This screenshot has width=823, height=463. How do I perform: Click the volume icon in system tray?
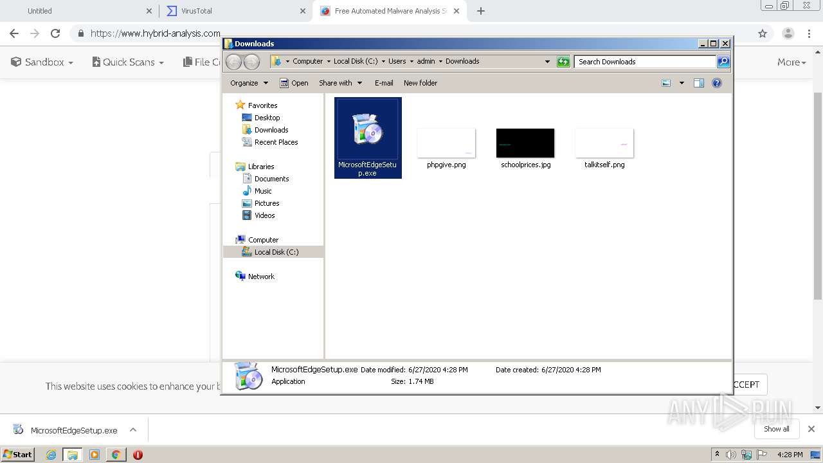coord(732,455)
